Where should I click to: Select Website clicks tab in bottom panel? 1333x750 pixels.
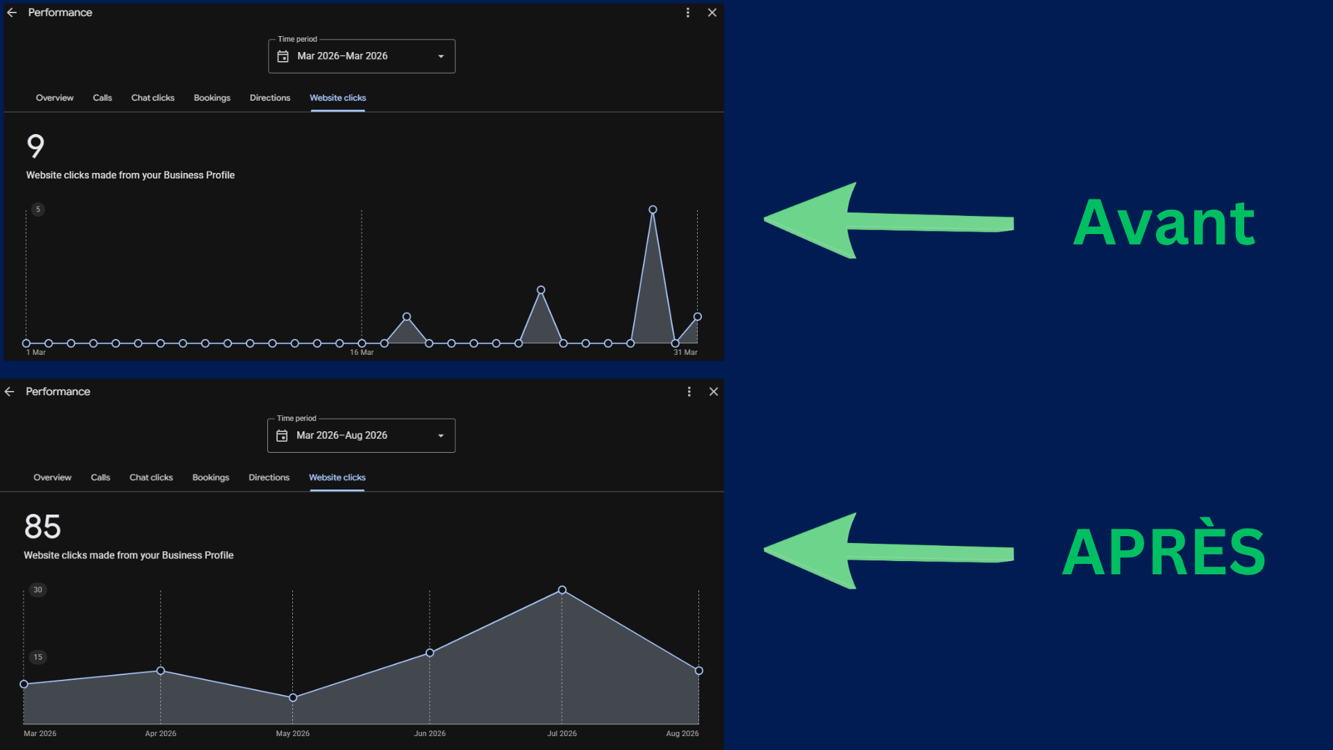337,478
